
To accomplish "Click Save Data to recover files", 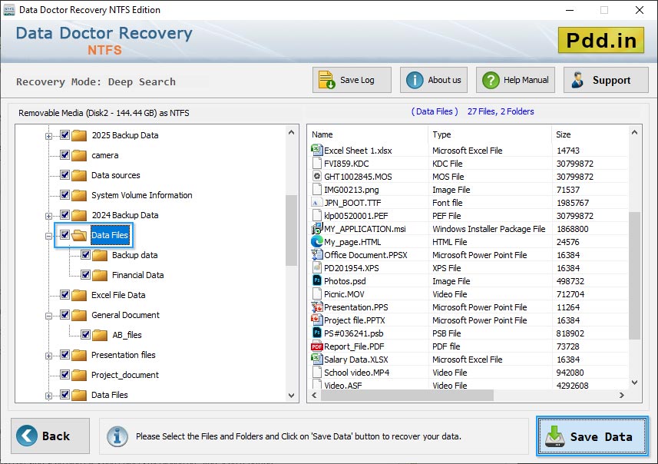I will coord(592,436).
